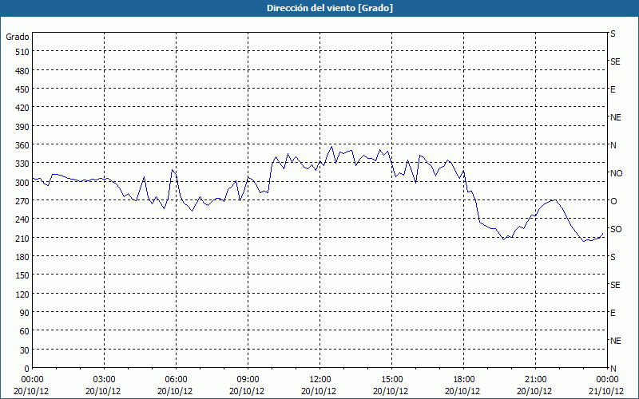Select the 'O' compass direction label
Viewport: 639px width, 399px height.
click(613, 201)
